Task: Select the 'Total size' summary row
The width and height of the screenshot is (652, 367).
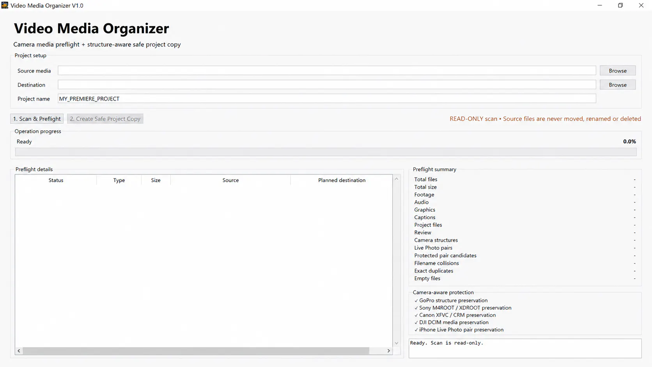Action: pyautogui.click(x=525, y=187)
